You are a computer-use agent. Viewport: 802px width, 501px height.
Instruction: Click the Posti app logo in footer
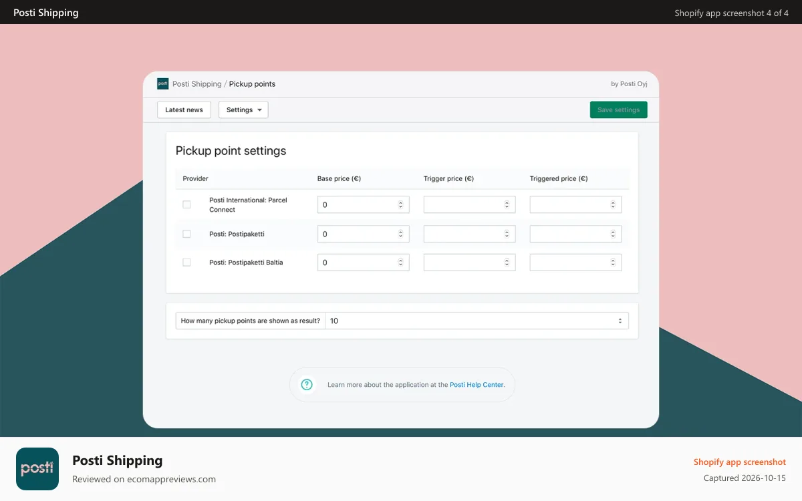pyautogui.click(x=37, y=469)
